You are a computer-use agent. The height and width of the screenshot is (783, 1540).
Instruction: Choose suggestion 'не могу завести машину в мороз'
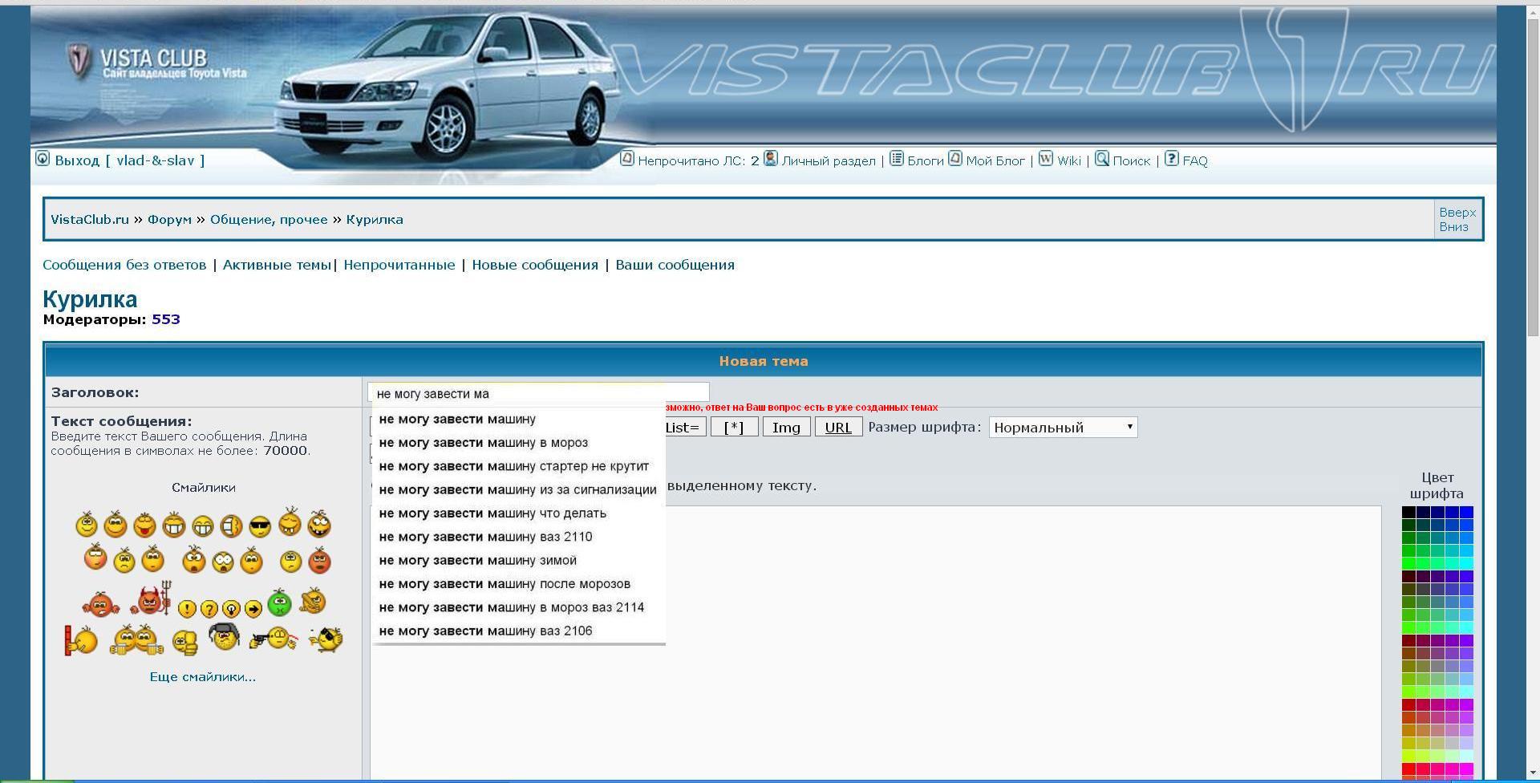pos(483,443)
